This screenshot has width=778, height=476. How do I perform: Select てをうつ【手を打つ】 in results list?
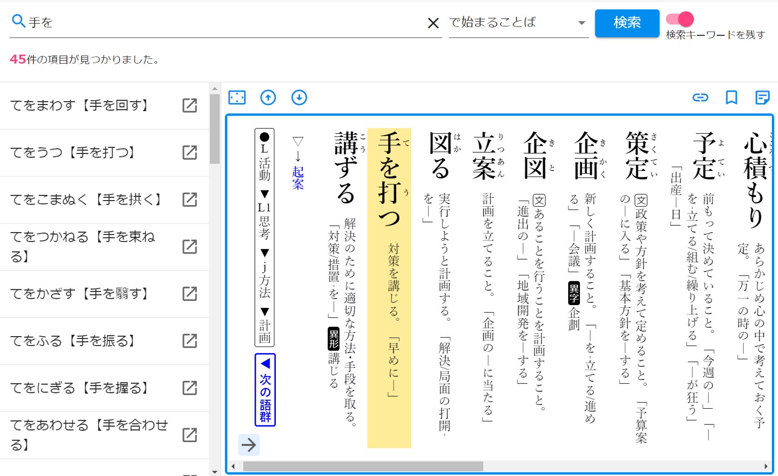tap(73, 153)
